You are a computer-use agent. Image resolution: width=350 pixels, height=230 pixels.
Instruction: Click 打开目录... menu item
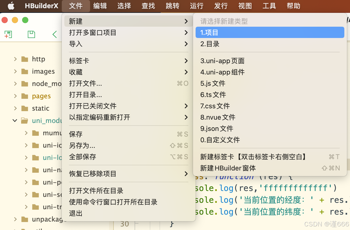point(129,95)
